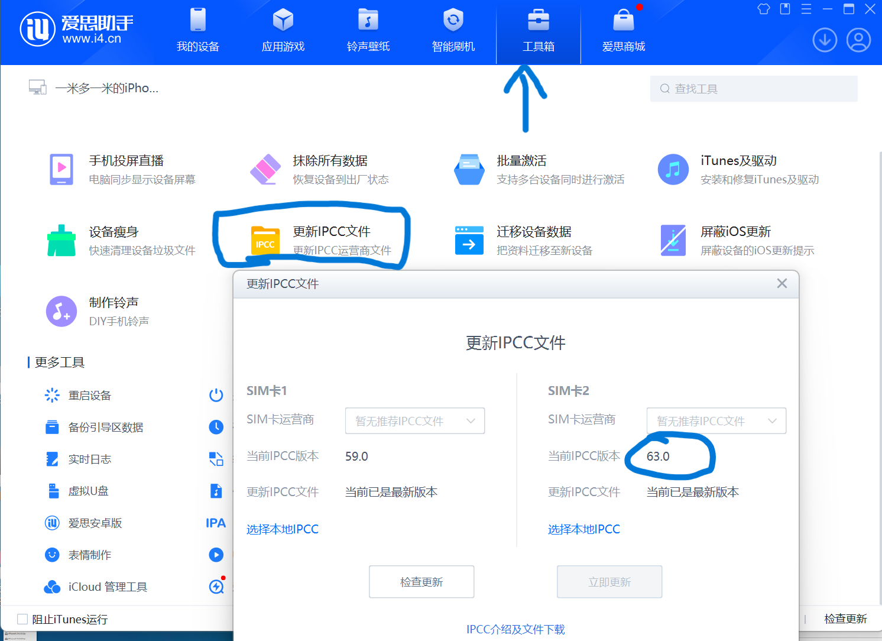
Task: Click the 立即更新 button
Action: [x=609, y=582]
